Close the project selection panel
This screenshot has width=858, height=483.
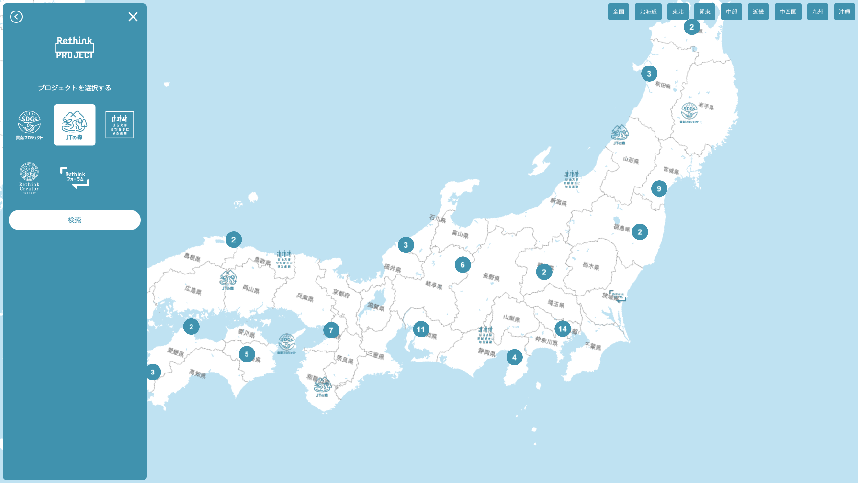pyautogui.click(x=133, y=17)
